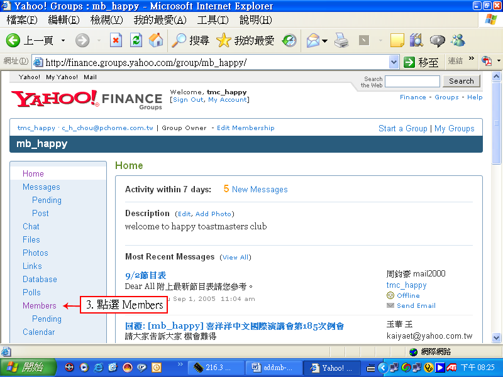Click the green Refresh page icon
Viewport: 503px width, 377px height.
tap(136, 41)
